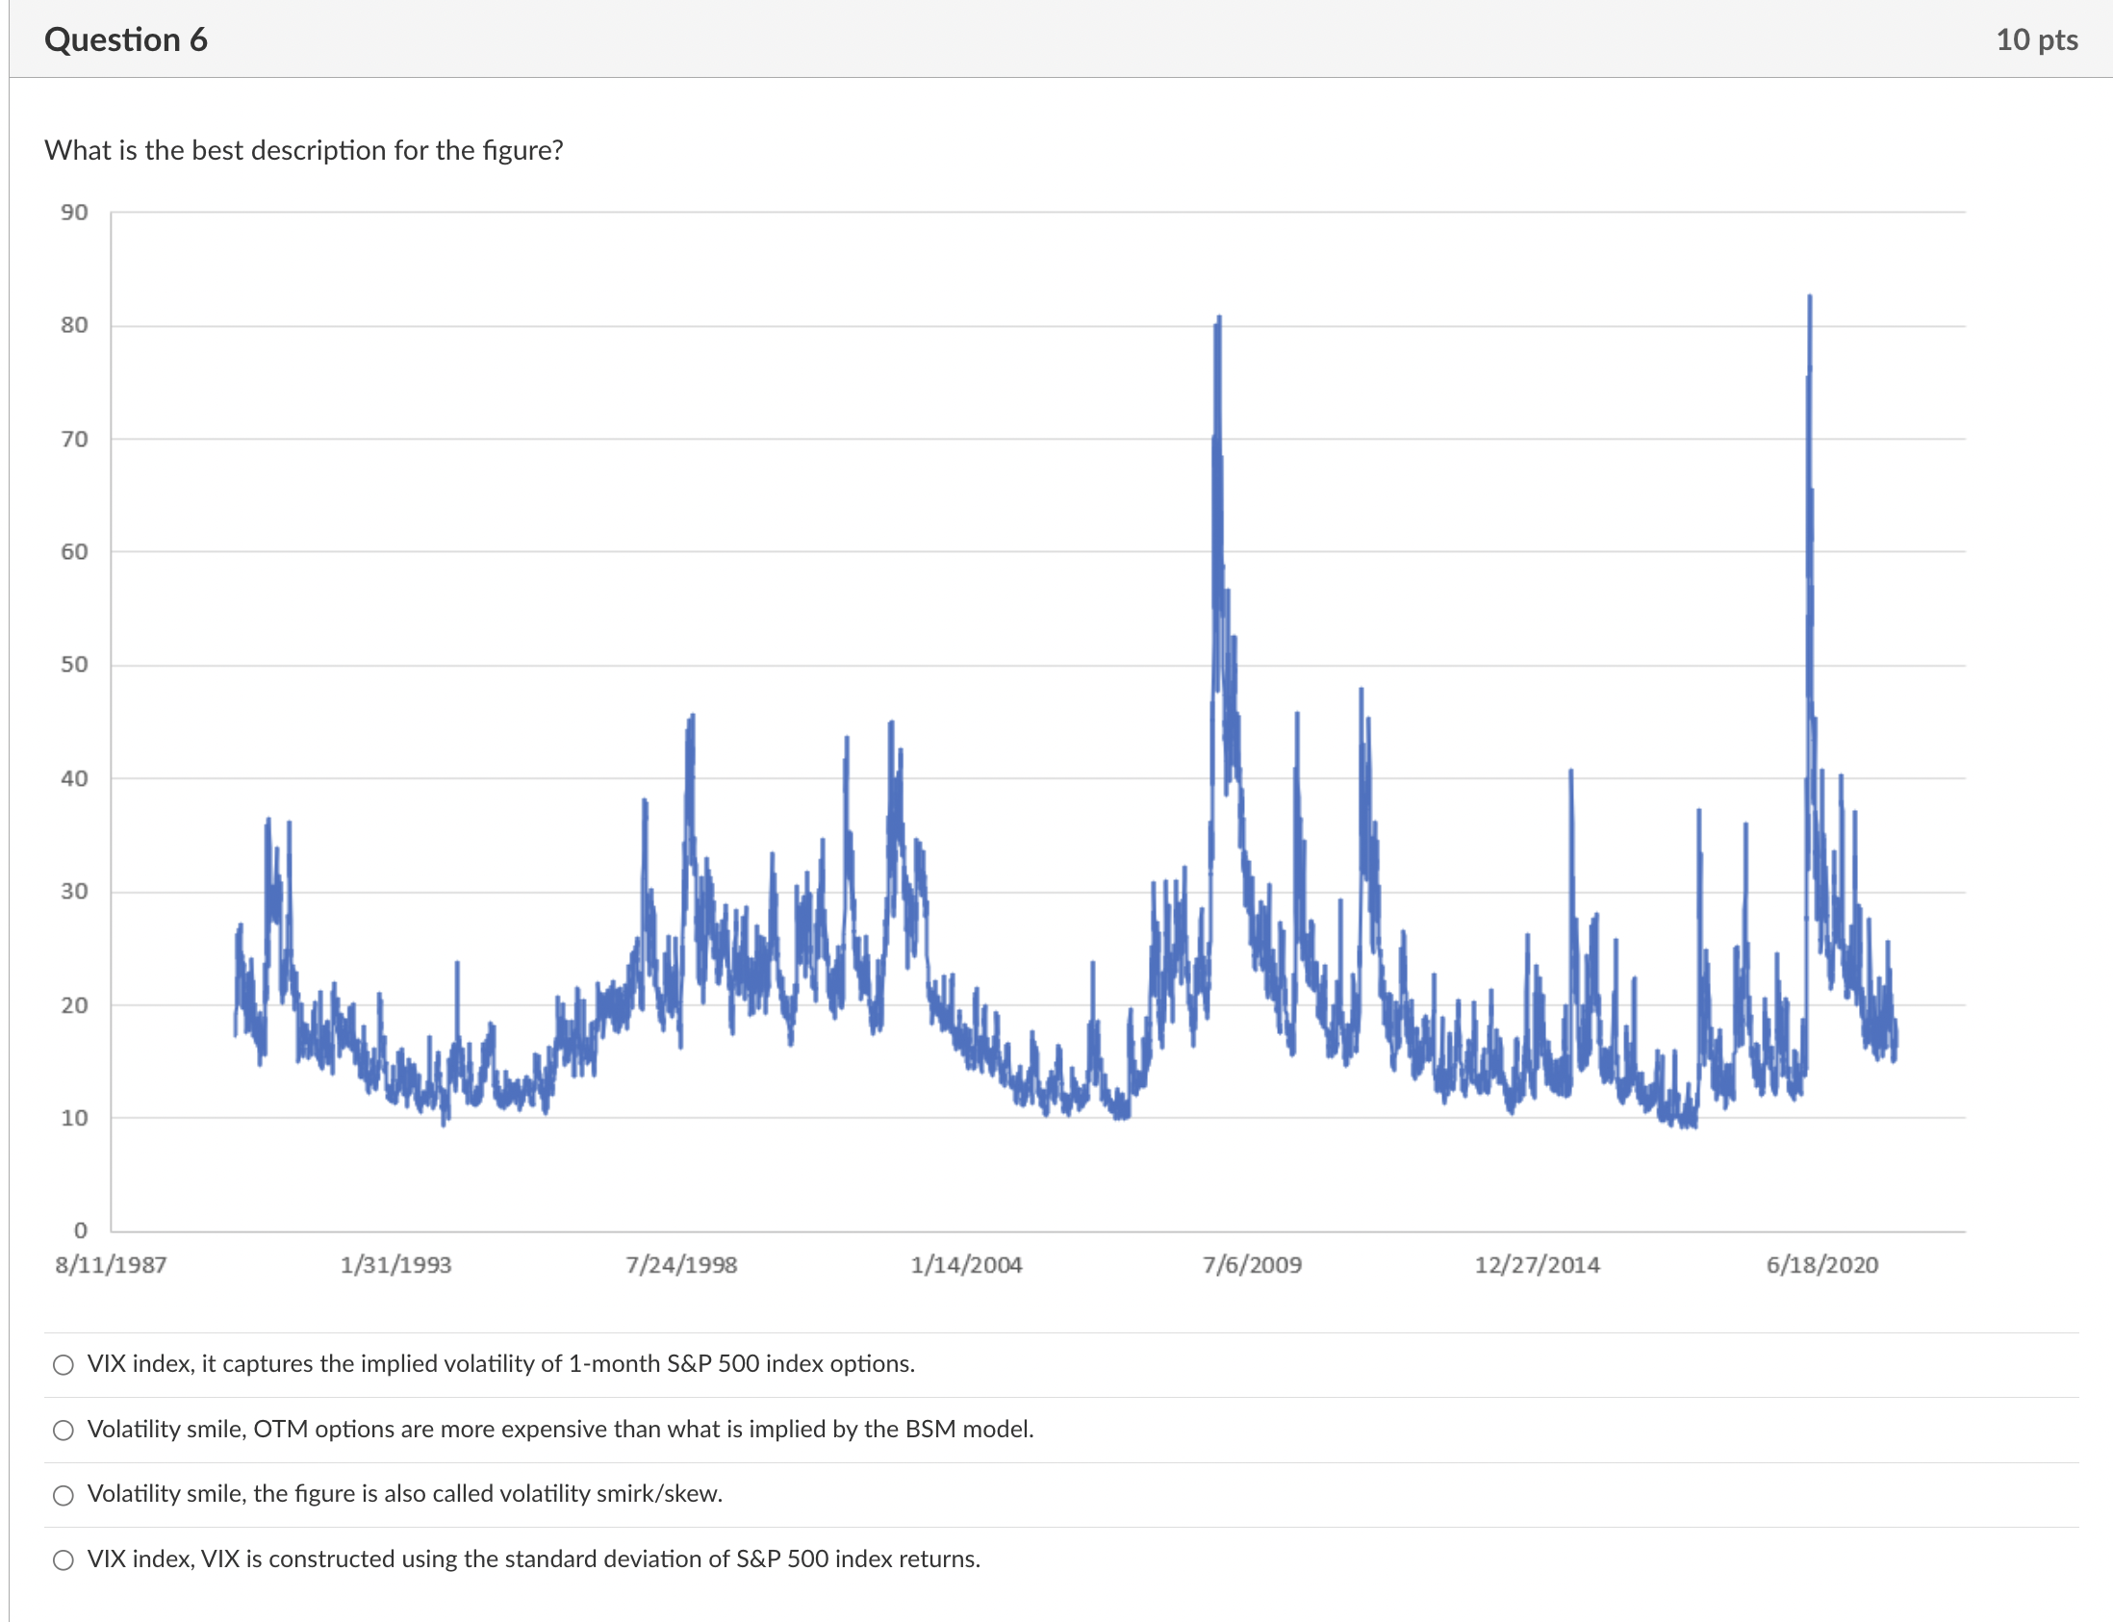The width and height of the screenshot is (2113, 1622).
Task: Click the 12/27/2014 axis label
Action: (x=1538, y=1265)
